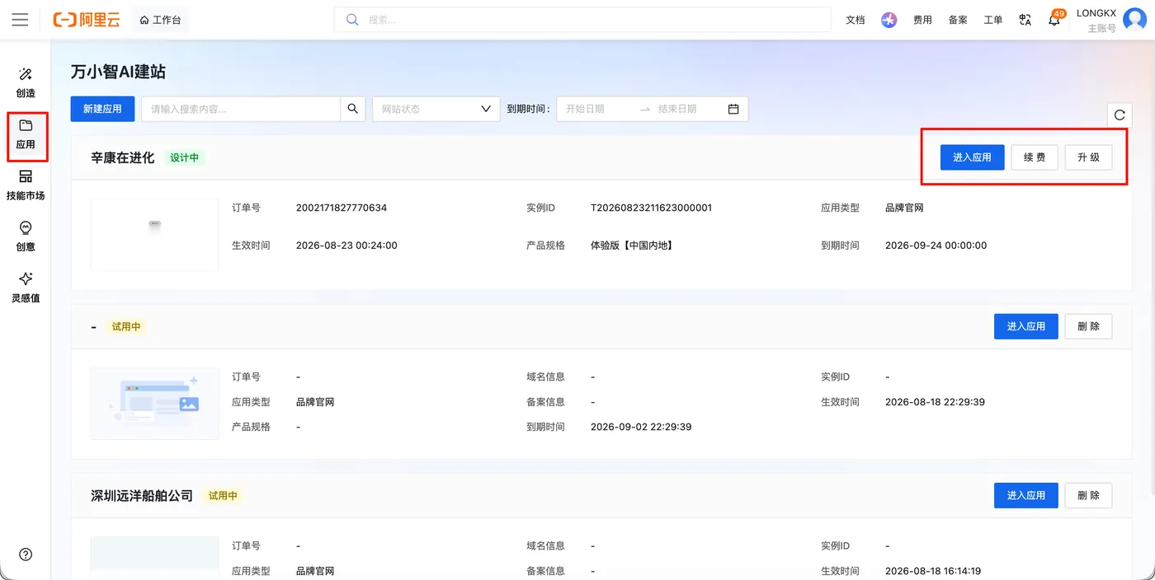Expand the 网站状态 dropdown
Viewport: 1155px width, 580px height.
coord(436,109)
